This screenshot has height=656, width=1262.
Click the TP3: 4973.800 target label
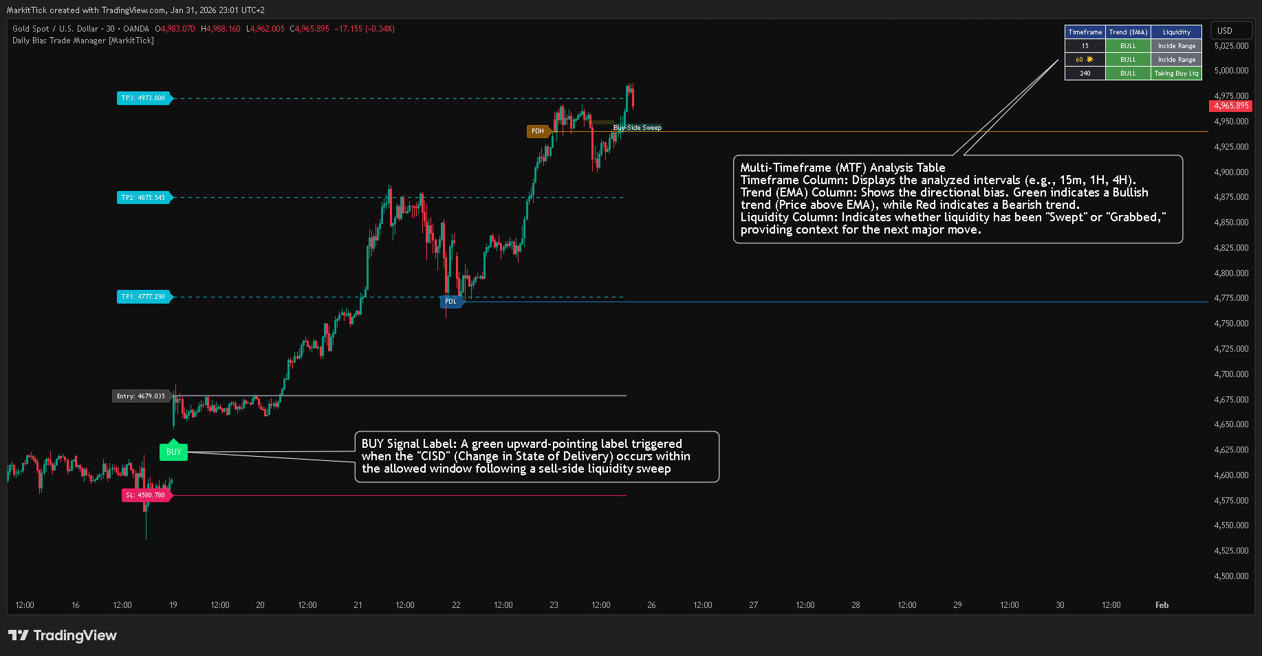(144, 98)
